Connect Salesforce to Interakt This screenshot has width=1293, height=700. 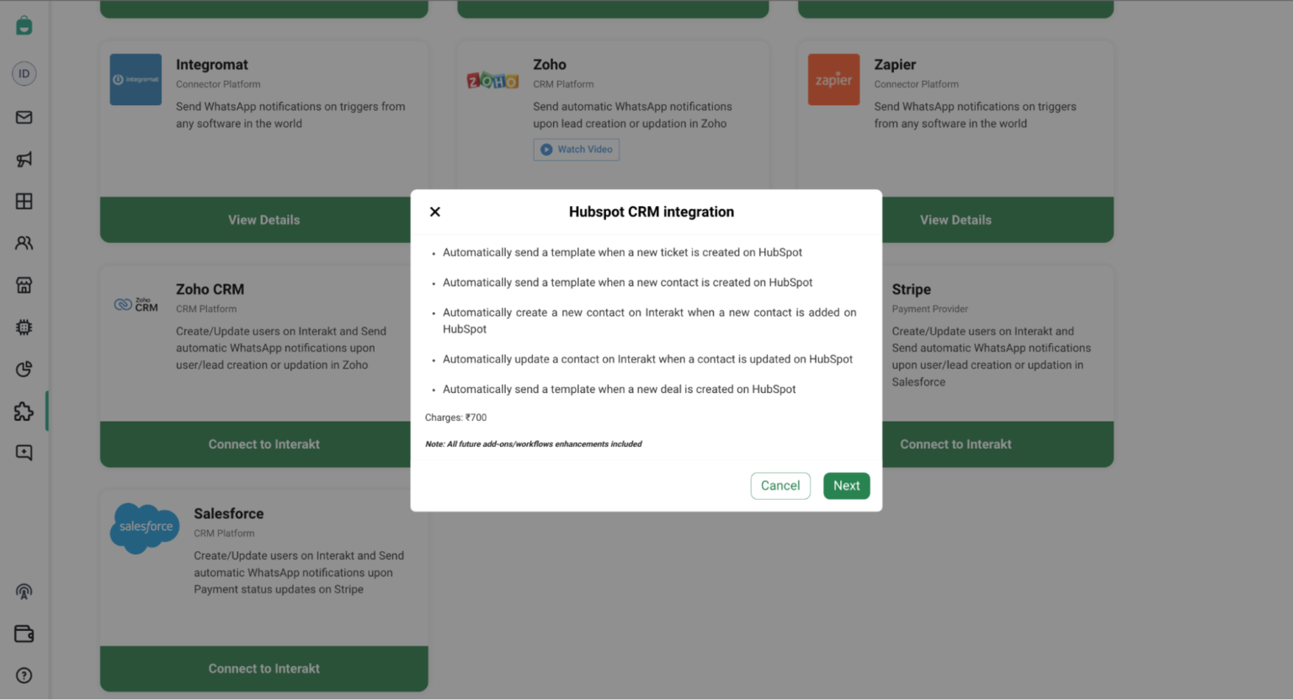pos(263,668)
